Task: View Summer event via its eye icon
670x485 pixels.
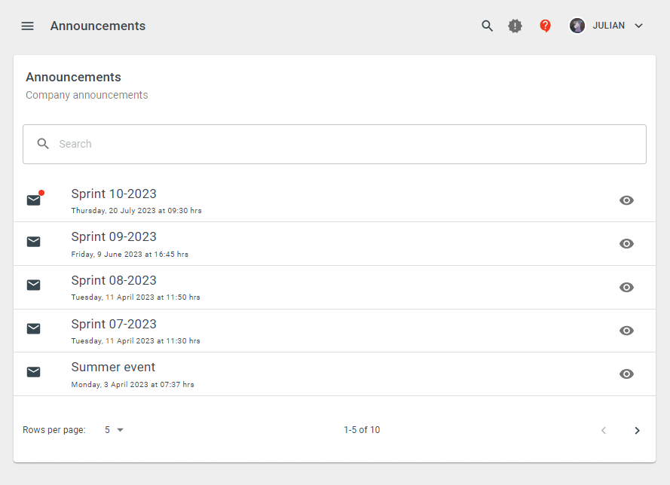Action: [626, 374]
